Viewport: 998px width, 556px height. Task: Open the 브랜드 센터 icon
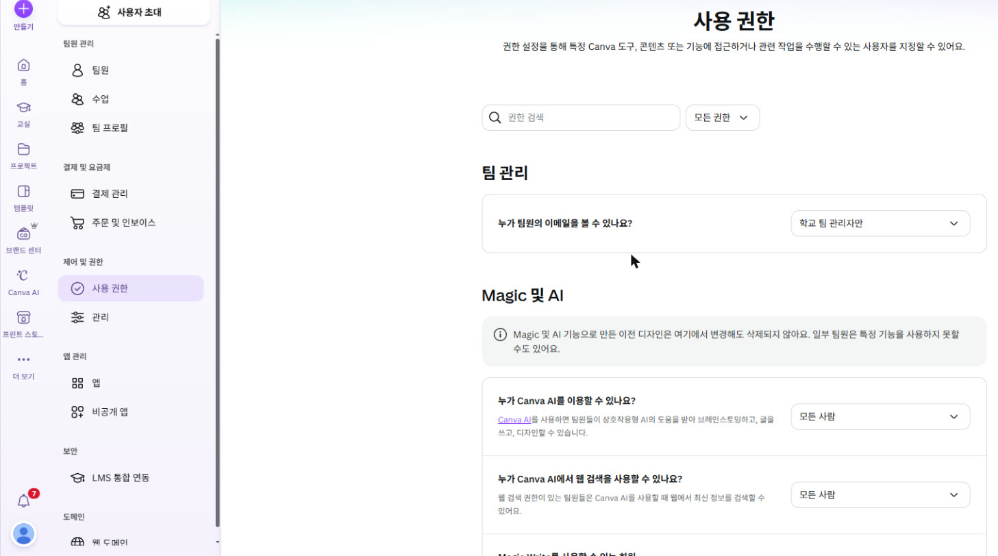23,233
